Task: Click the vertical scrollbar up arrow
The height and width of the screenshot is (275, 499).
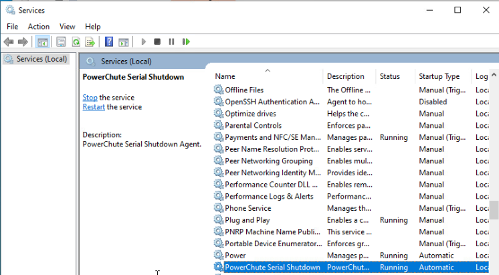Action: [494, 75]
